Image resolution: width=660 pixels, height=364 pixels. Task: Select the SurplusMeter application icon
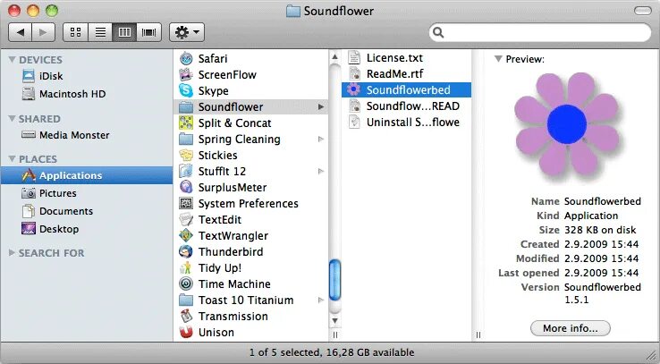coord(186,187)
